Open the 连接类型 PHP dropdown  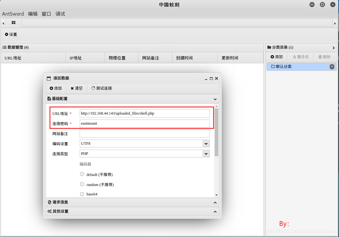[x=206, y=154]
